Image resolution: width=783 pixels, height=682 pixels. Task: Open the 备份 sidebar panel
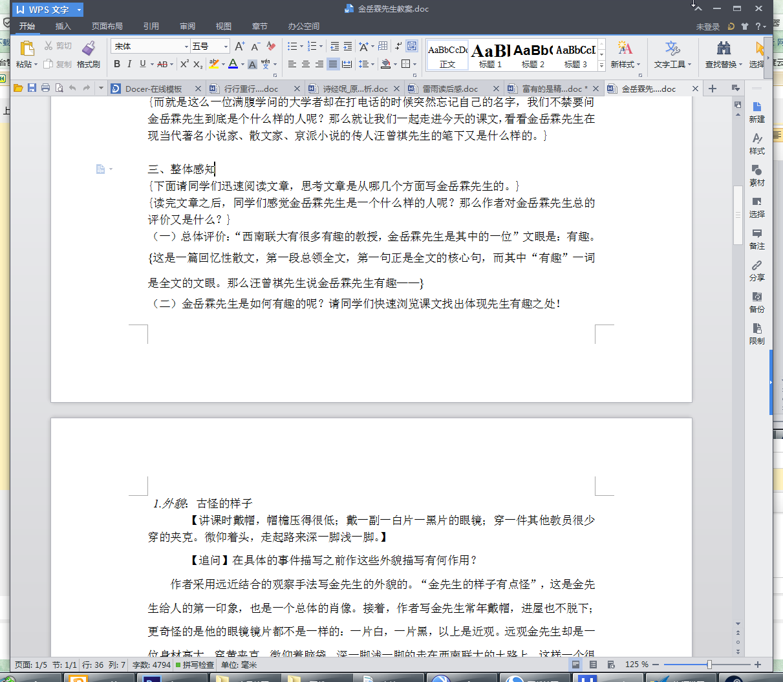coord(757,302)
